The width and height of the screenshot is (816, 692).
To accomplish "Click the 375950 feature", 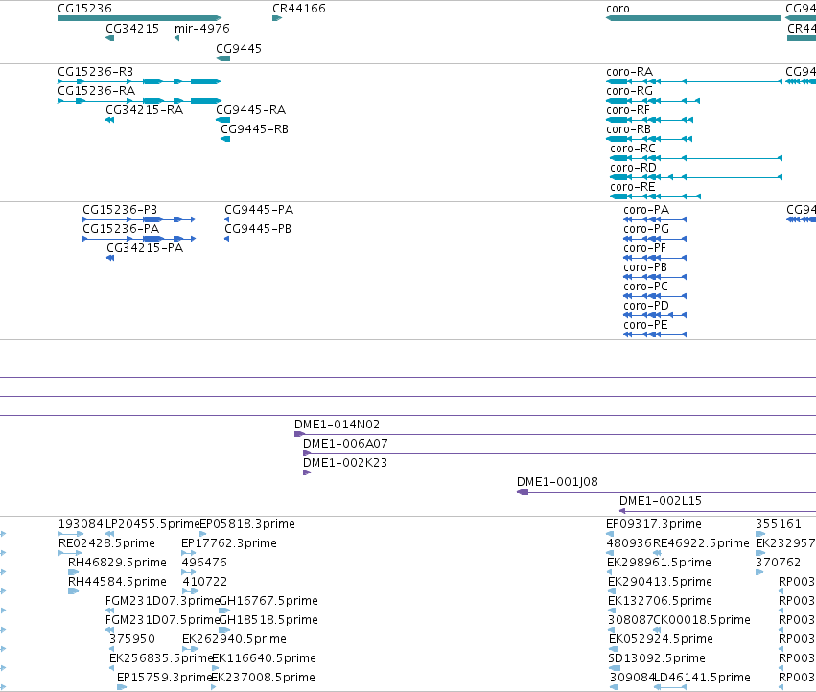I will (111, 649).
